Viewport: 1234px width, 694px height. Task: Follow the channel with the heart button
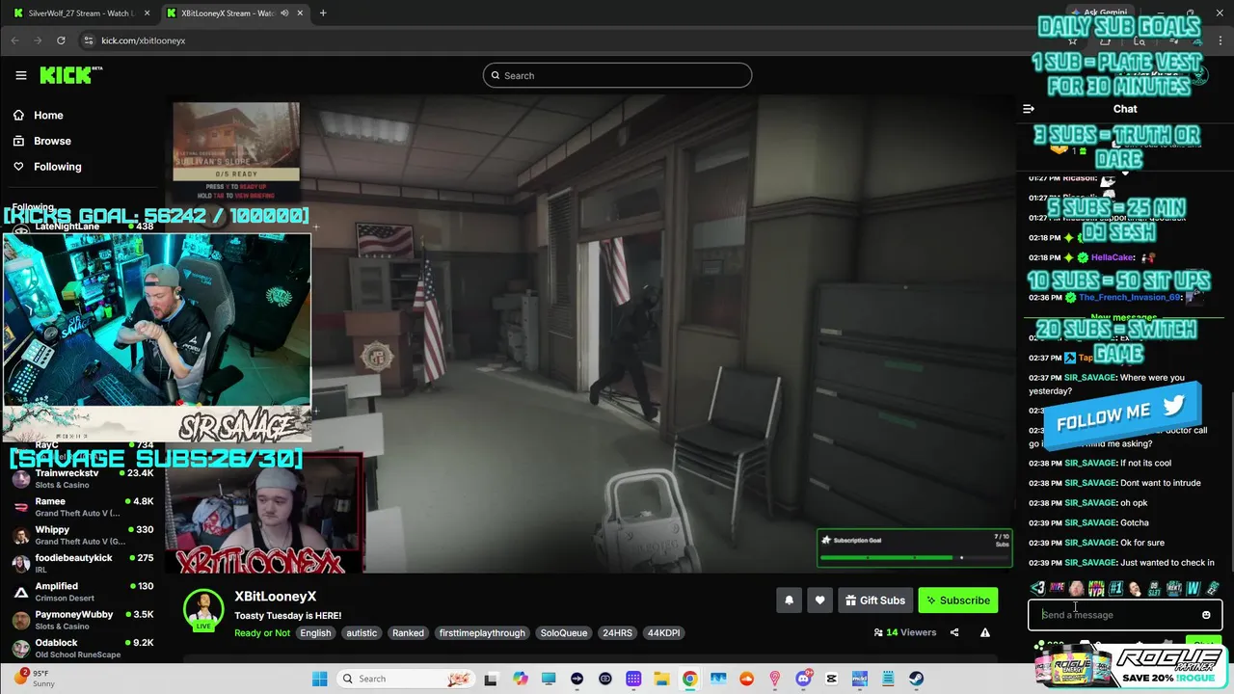(x=819, y=601)
